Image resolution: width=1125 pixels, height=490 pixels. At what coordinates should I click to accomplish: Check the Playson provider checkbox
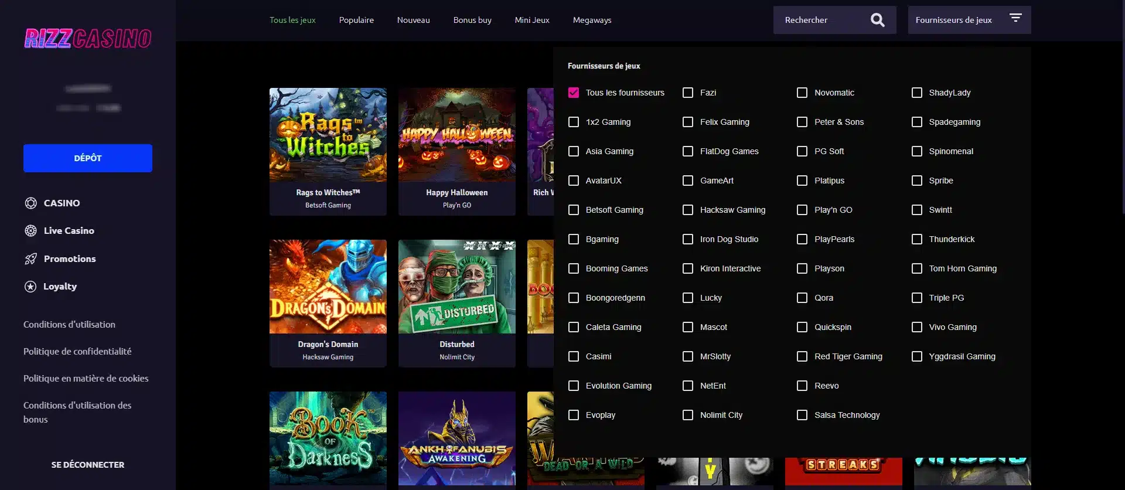point(802,268)
